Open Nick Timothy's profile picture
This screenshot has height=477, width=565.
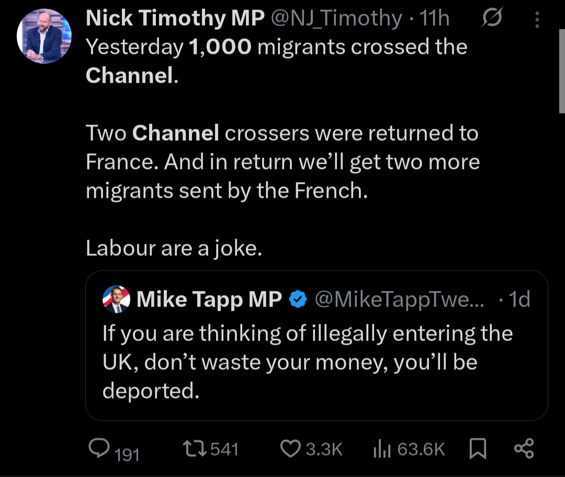[x=44, y=37]
